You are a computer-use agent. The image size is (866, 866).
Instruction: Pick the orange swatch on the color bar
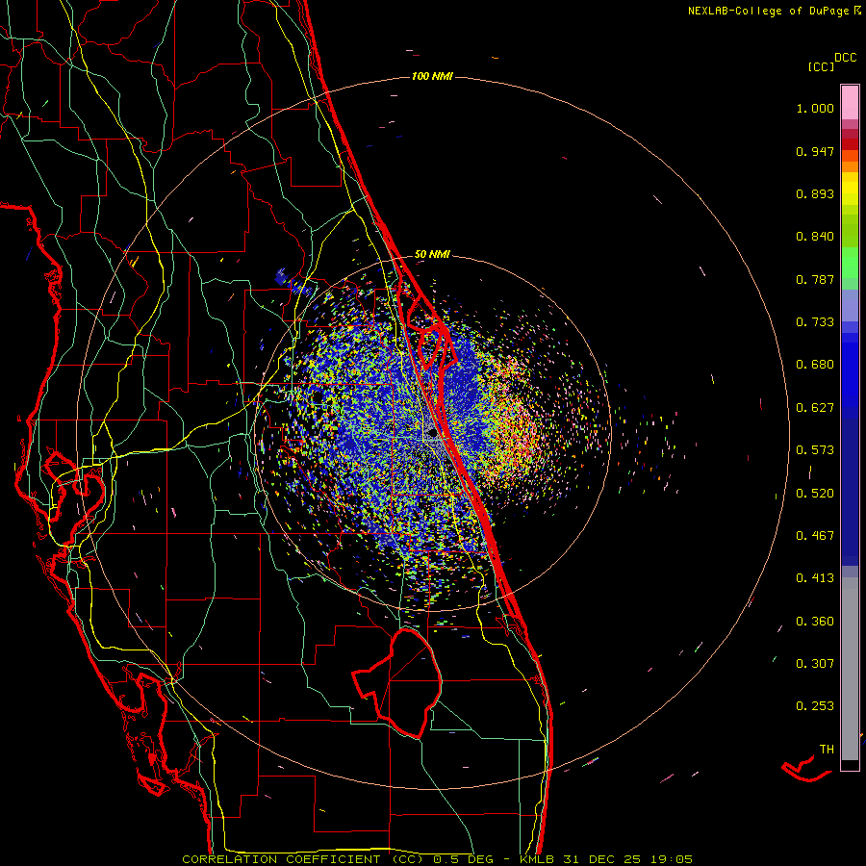(850, 166)
